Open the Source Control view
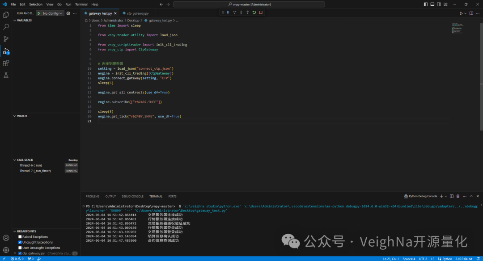Viewport: 483px width, 261px height. 6,39
